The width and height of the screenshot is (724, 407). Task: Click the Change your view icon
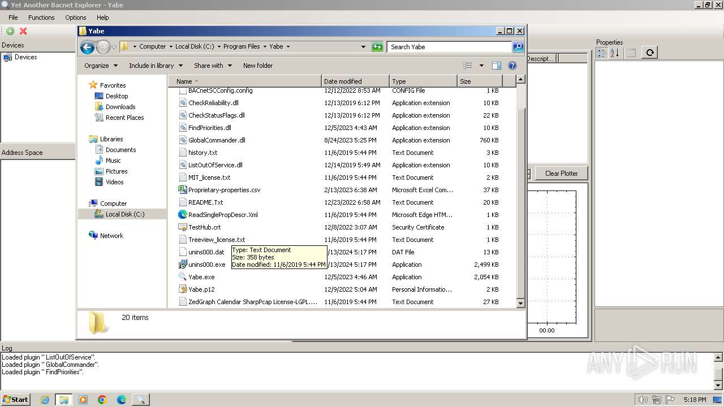click(467, 66)
